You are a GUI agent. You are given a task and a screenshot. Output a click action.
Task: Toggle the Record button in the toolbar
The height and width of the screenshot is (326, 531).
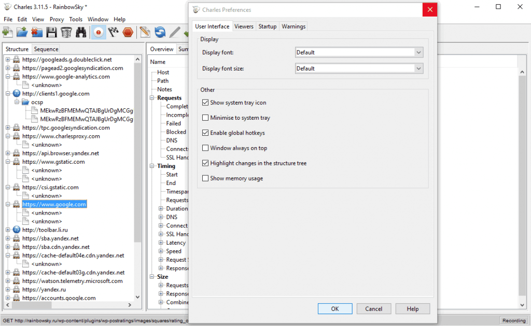point(99,33)
